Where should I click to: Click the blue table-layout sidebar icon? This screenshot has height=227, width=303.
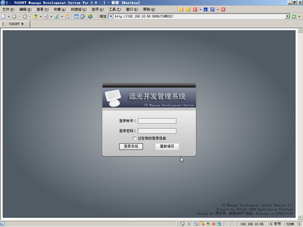coord(76,16)
